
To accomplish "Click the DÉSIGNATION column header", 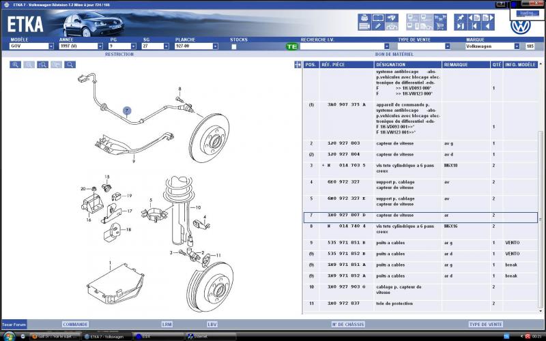I will click(408, 65).
